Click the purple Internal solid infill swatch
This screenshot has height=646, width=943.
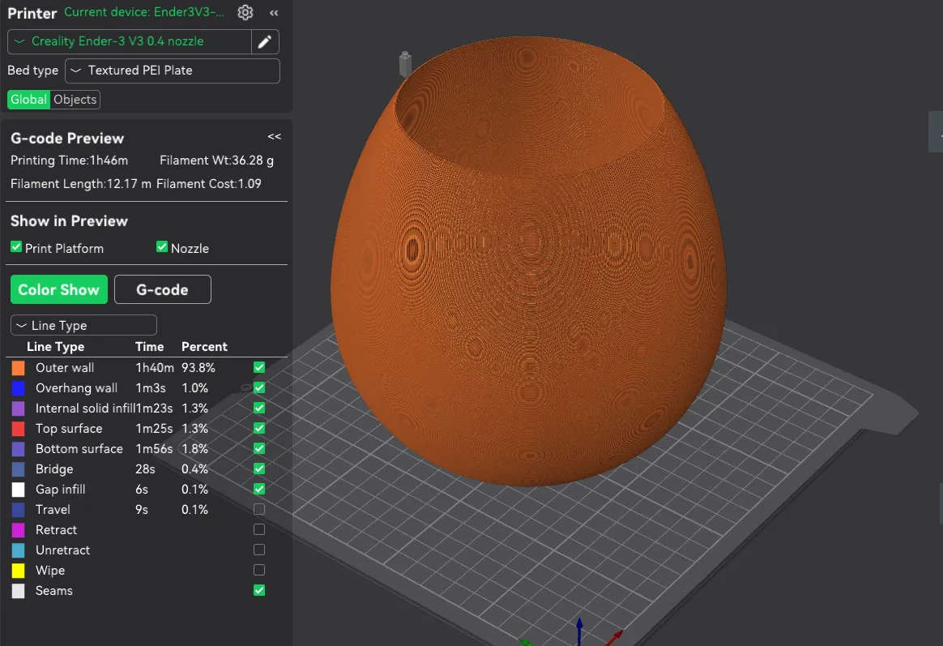19,409
